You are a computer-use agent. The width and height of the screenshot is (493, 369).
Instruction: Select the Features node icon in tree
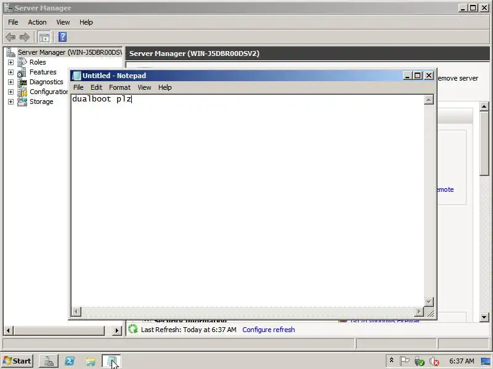coord(22,72)
